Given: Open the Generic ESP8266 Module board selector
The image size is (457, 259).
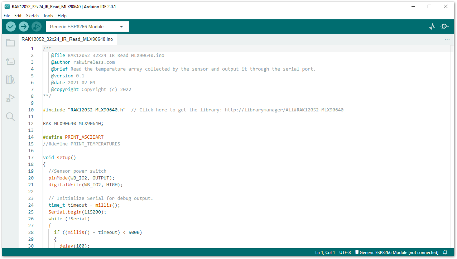Looking at the screenshot, I should coord(87,27).
